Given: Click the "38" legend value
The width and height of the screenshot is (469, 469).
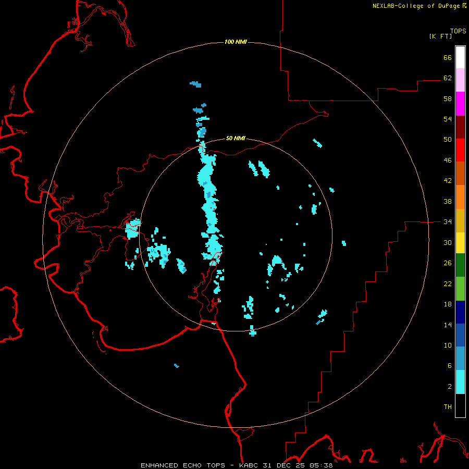Looking at the screenshot, I should point(448,201).
